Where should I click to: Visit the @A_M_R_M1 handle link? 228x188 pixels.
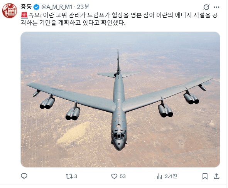pyautogui.click(x=57, y=7)
